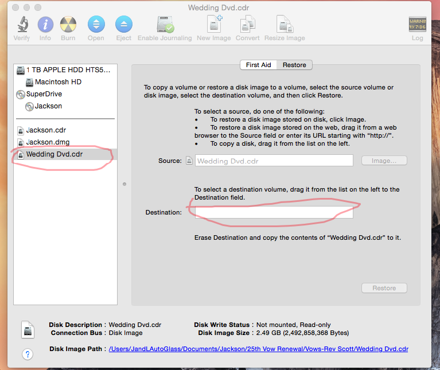Click the Image... button
This screenshot has width=440, height=370.
pyautogui.click(x=384, y=161)
